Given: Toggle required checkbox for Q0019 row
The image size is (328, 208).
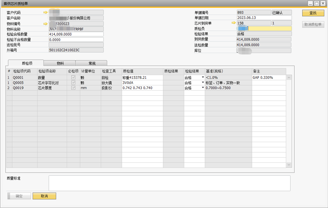Looking at the screenshot, I should pos(73,88).
